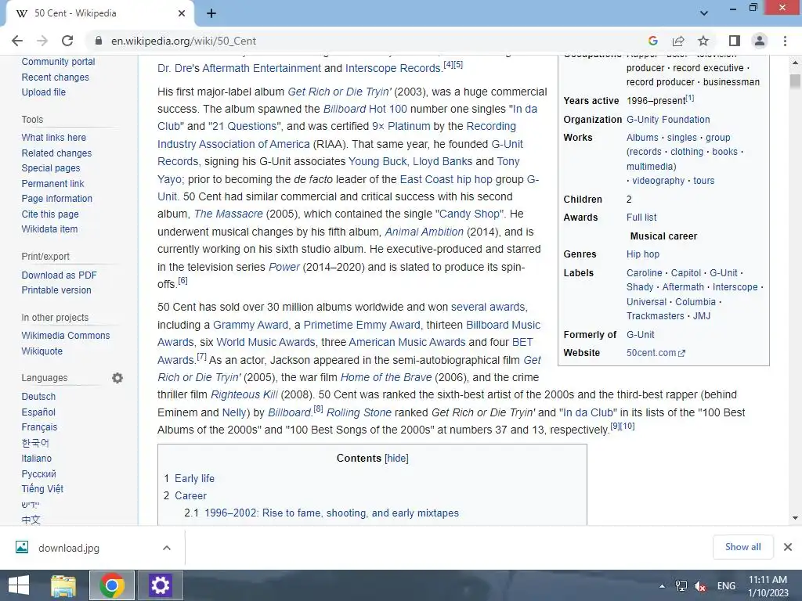Open the Wikimedia Commons link
Screen dimensions: 802x601
(66, 335)
